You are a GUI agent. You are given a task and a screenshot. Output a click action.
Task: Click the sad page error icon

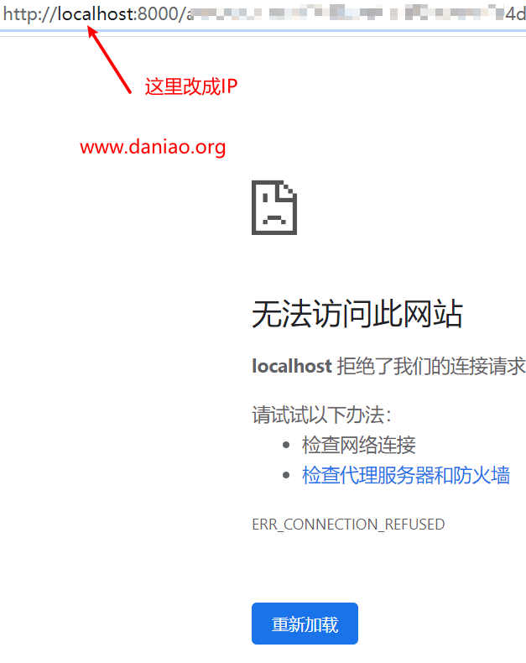coord(274,207)
